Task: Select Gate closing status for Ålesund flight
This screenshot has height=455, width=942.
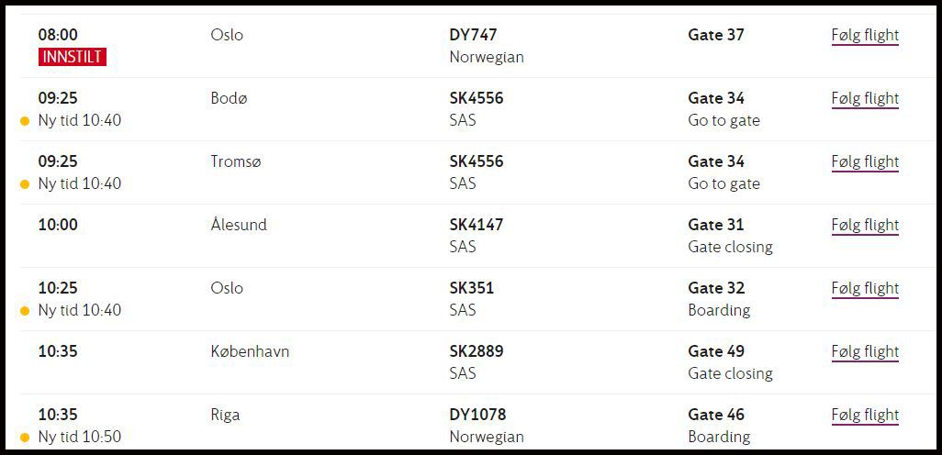Action: 730,248
